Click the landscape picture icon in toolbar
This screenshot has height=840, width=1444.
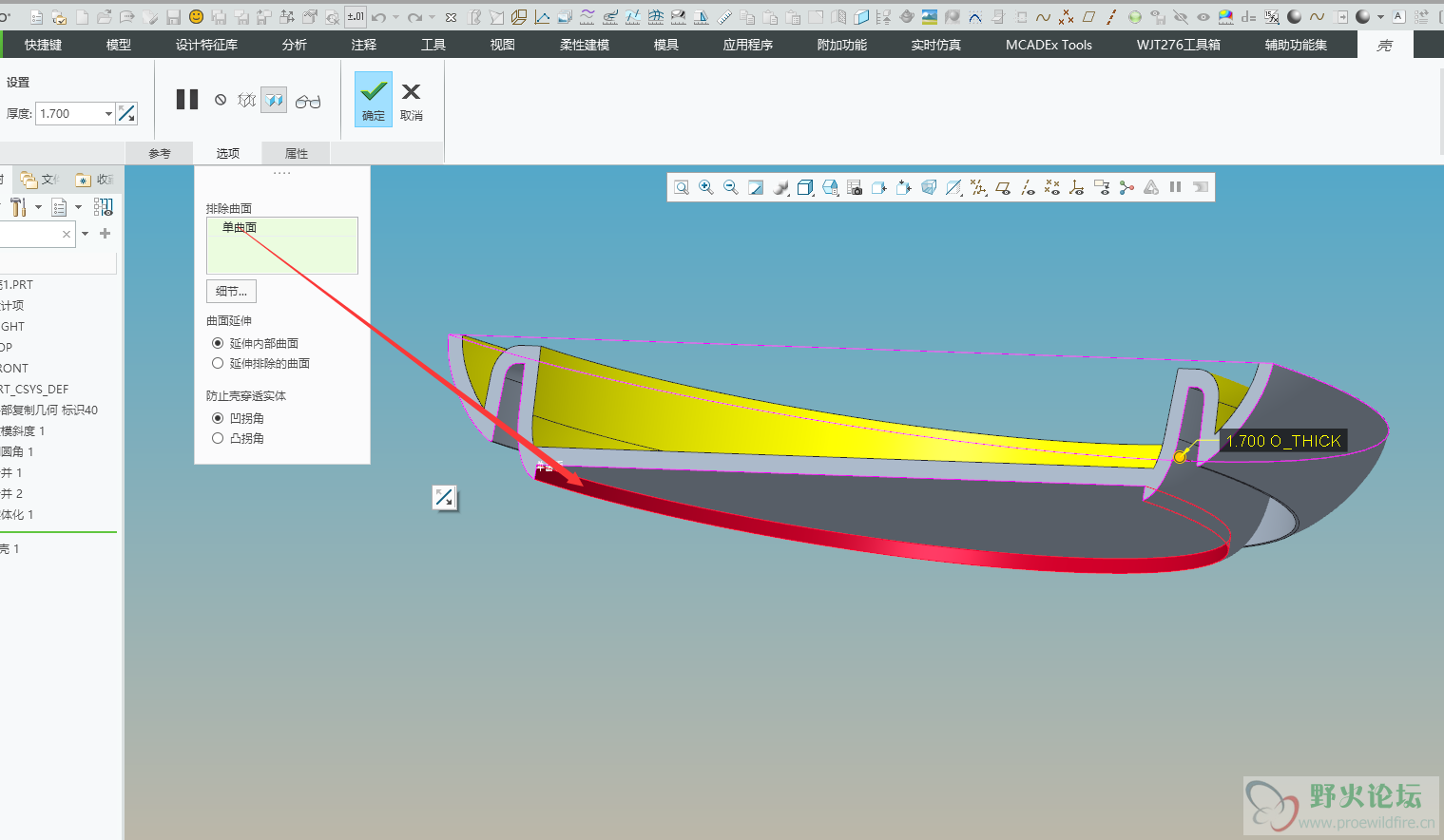(930, 17)
